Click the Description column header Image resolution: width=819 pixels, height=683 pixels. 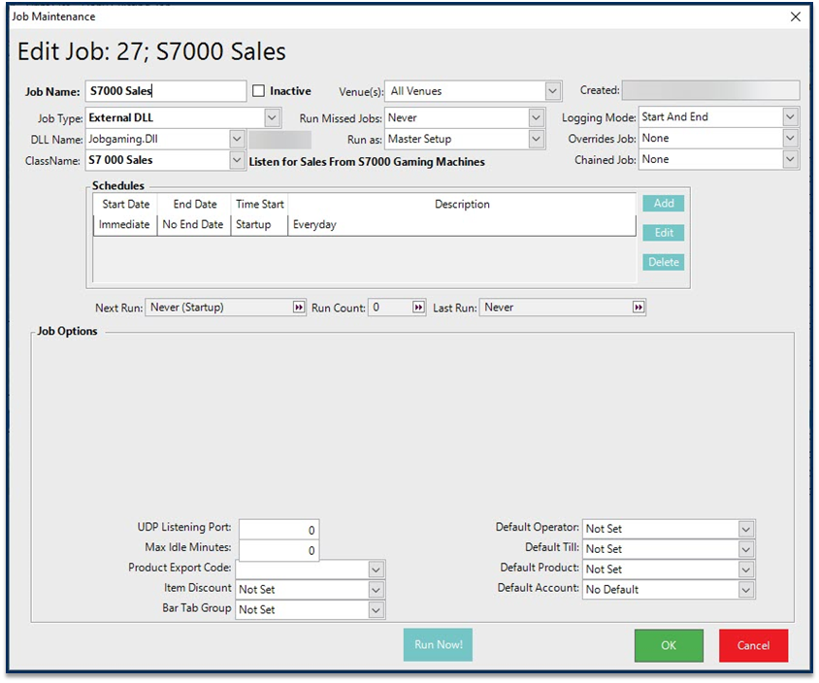coord(462,204)
